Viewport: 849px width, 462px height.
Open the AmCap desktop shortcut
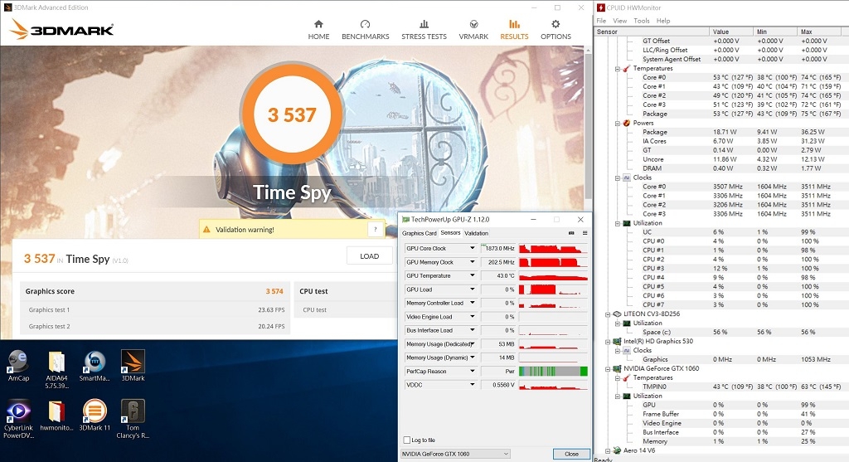18,366
